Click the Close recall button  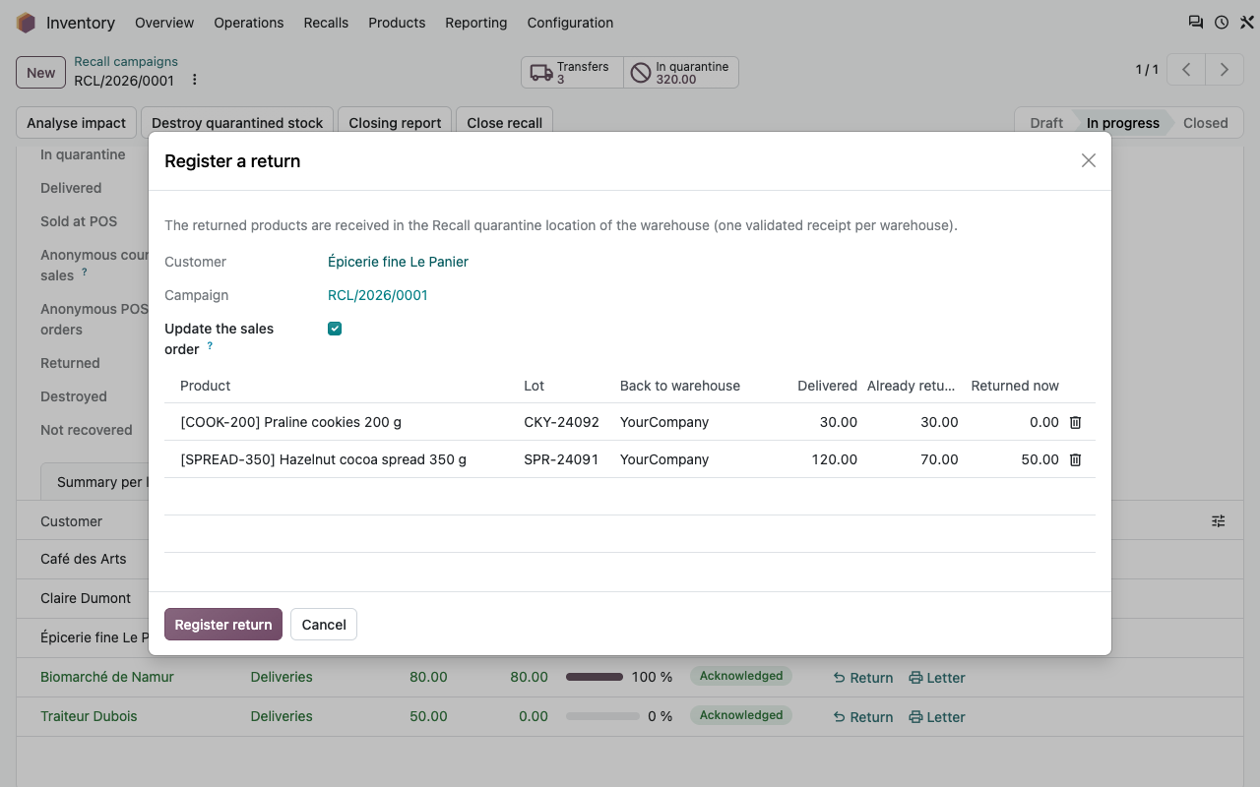tap(505, 123)
